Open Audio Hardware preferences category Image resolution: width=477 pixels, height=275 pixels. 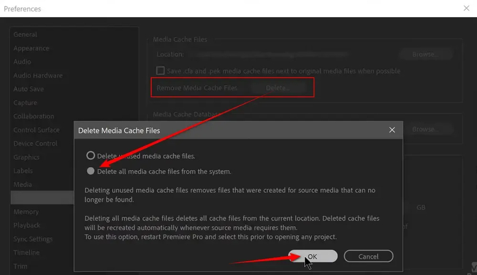tap(38, 75)
